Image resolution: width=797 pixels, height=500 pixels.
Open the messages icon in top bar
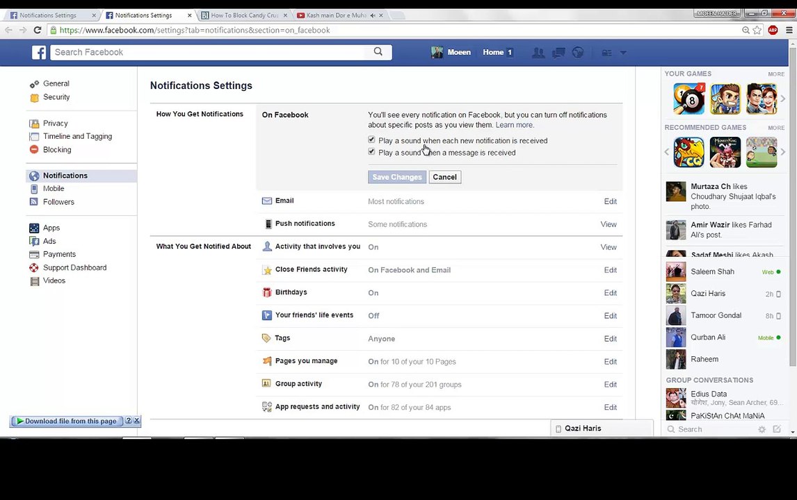[x=558, y=52]
